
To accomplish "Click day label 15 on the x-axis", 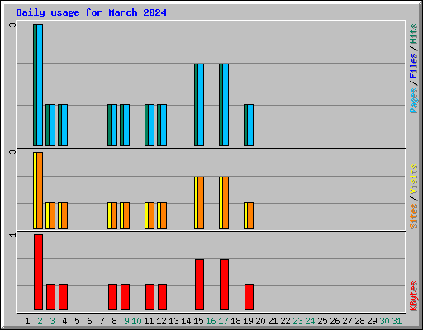I will click(x=198, y=321).
